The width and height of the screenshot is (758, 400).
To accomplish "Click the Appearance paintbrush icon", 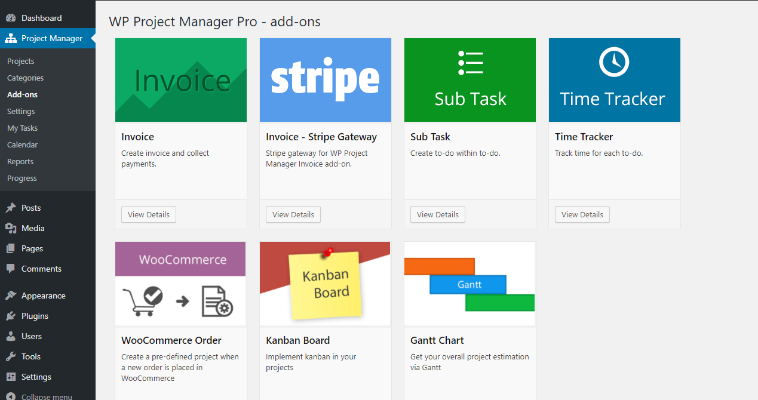I will point(11,296).
